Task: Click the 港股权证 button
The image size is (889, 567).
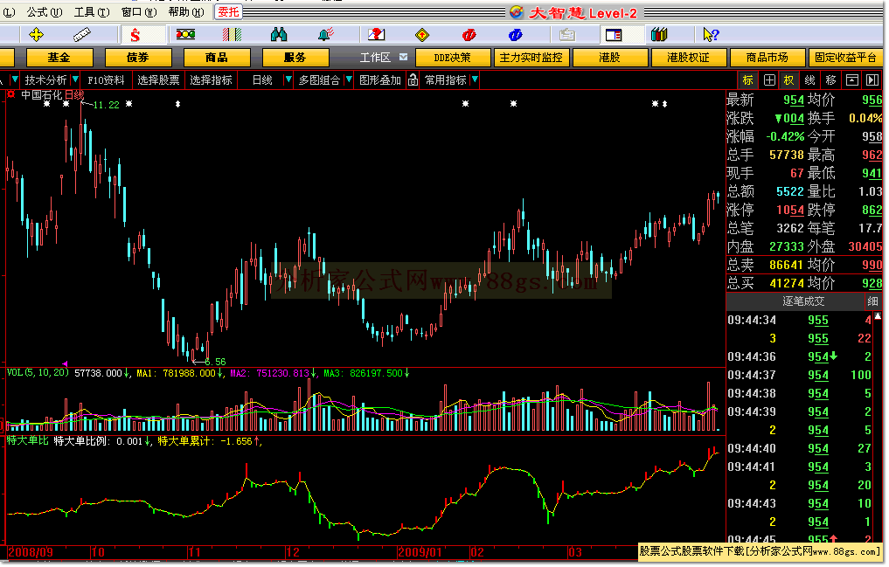Action: pyautogui.click(x=688, y=58)
